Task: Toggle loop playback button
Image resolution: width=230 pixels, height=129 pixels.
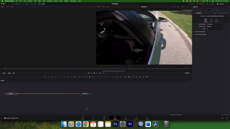Action: [x=103, y=73]
